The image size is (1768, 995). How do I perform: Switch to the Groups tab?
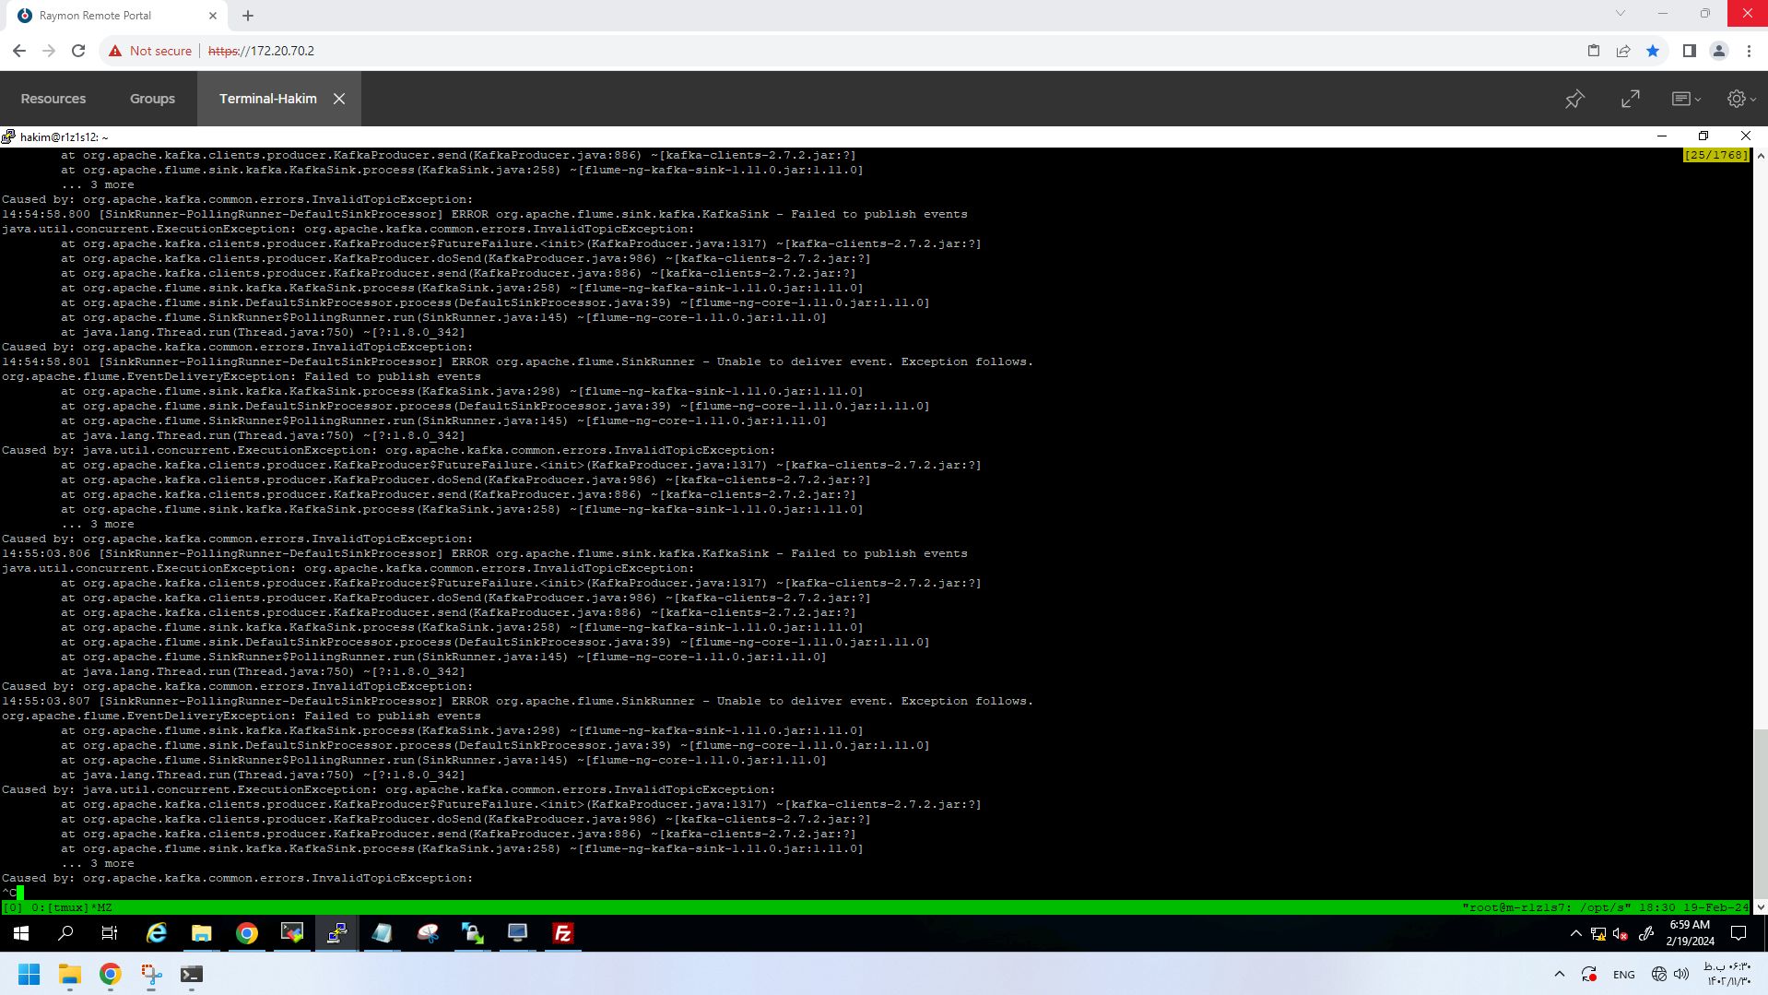coord(152,99)
